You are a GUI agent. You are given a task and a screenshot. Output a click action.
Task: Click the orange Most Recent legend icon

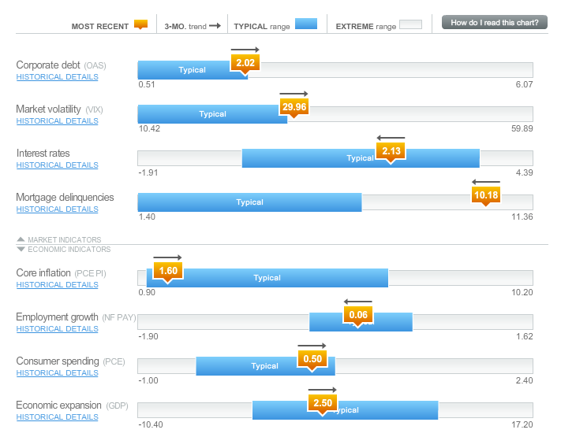(140, 25)
